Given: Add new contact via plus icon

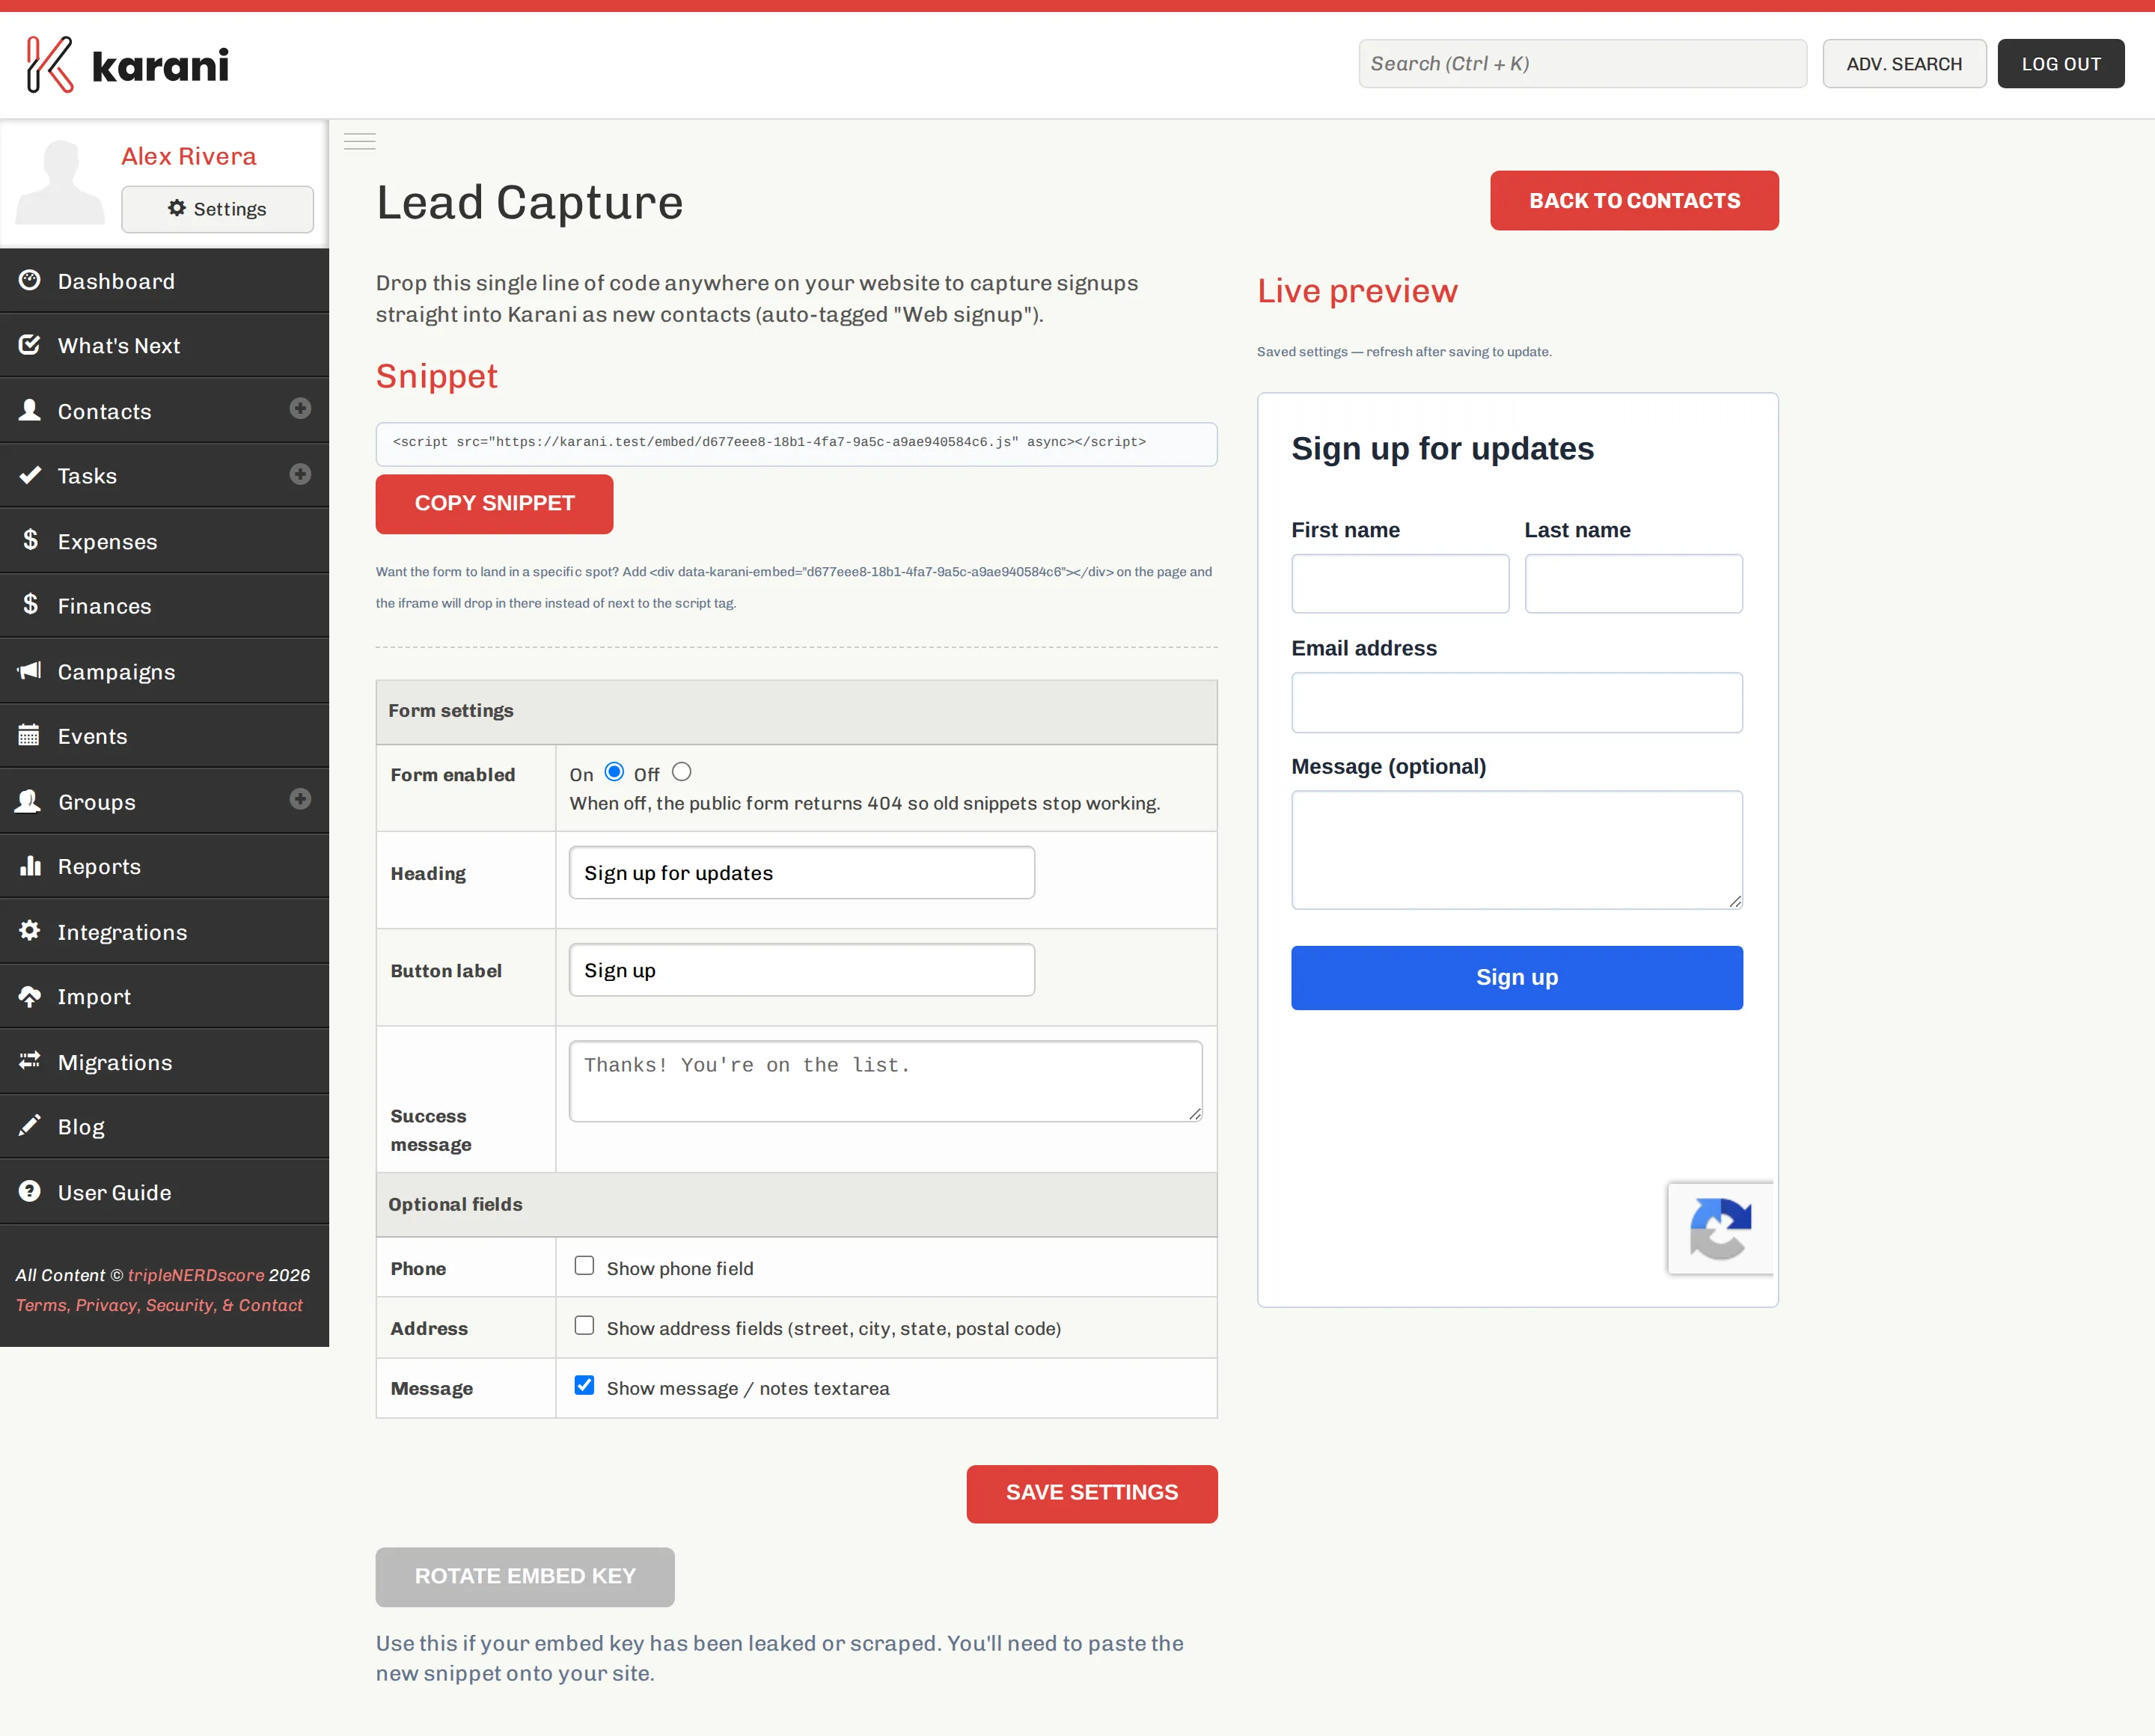Looking at the screenshot, I should tap(300, 408).
